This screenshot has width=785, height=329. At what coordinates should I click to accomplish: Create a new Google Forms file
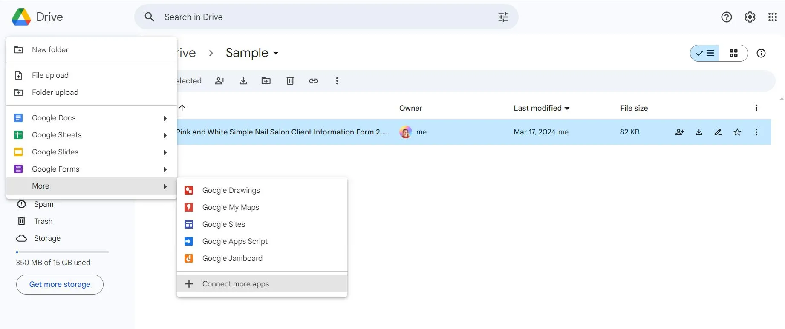coord(92,169)
